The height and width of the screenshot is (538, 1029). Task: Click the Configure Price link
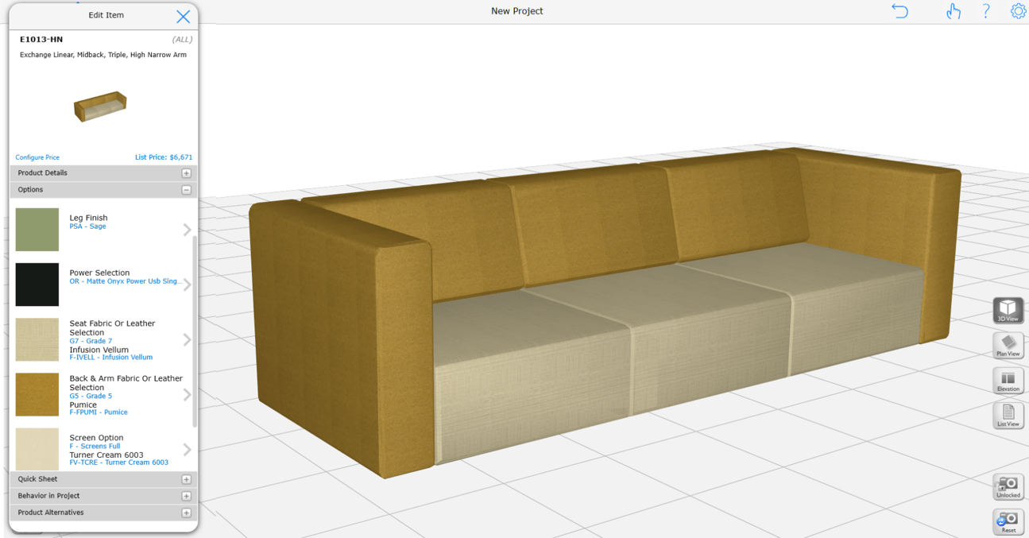click(37, 157)
